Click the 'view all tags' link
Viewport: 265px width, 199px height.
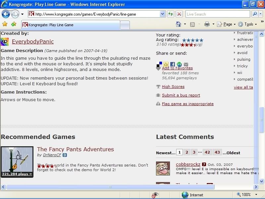point(243,87)
